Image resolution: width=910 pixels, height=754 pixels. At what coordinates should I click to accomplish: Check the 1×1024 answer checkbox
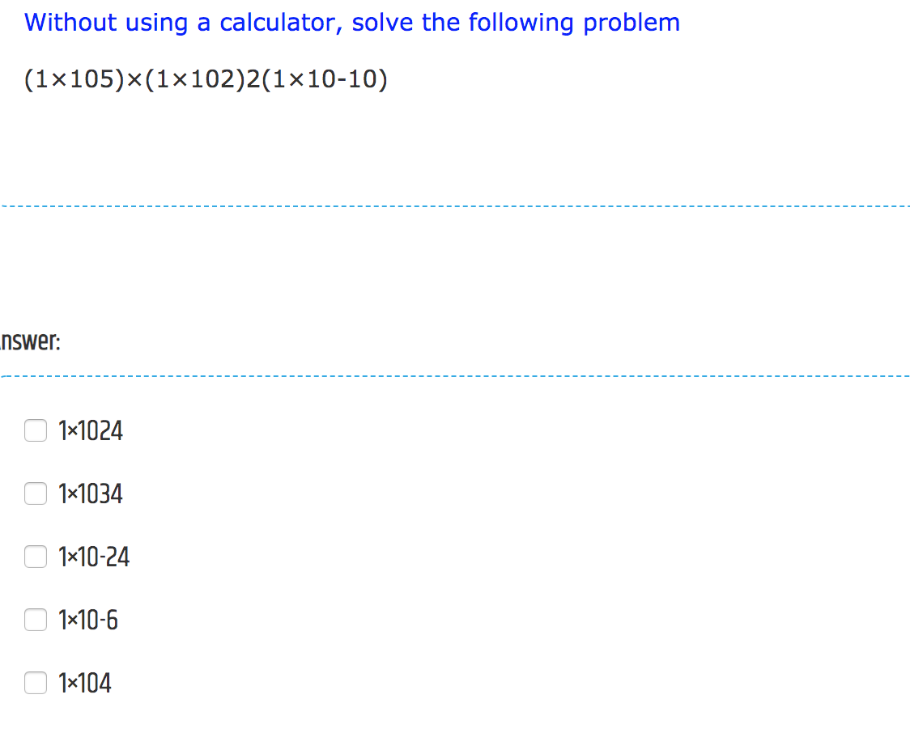tap(36, 431)
